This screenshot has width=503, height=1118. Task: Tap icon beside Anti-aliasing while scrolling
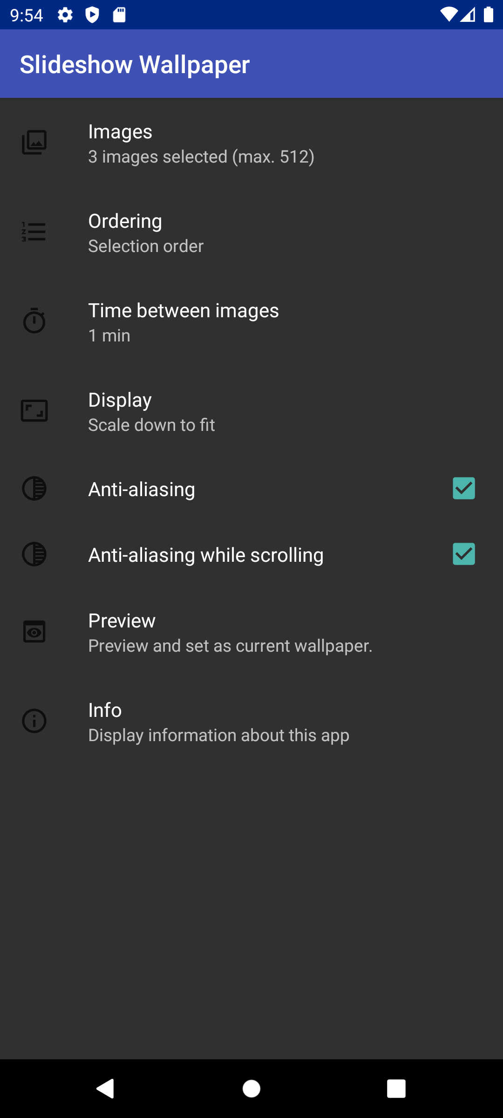click(x=34, y=554)
